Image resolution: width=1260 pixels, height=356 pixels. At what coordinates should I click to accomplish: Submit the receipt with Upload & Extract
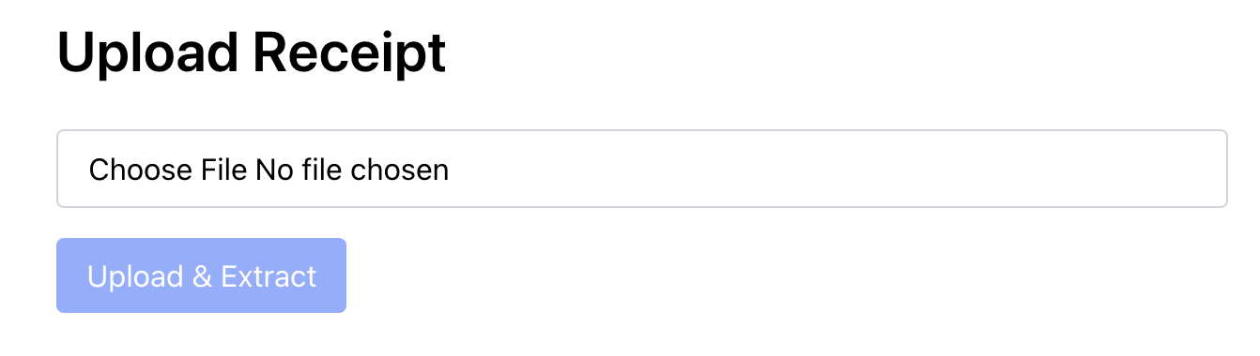(x=201, y=275)
